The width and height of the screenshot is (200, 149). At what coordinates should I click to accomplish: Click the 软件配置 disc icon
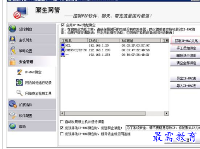pyautogui.click(x=13, y=115)
